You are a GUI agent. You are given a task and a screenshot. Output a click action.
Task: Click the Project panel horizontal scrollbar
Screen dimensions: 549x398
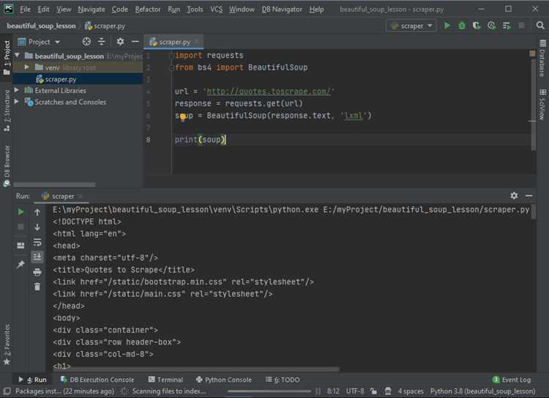(x=54, y=185)
